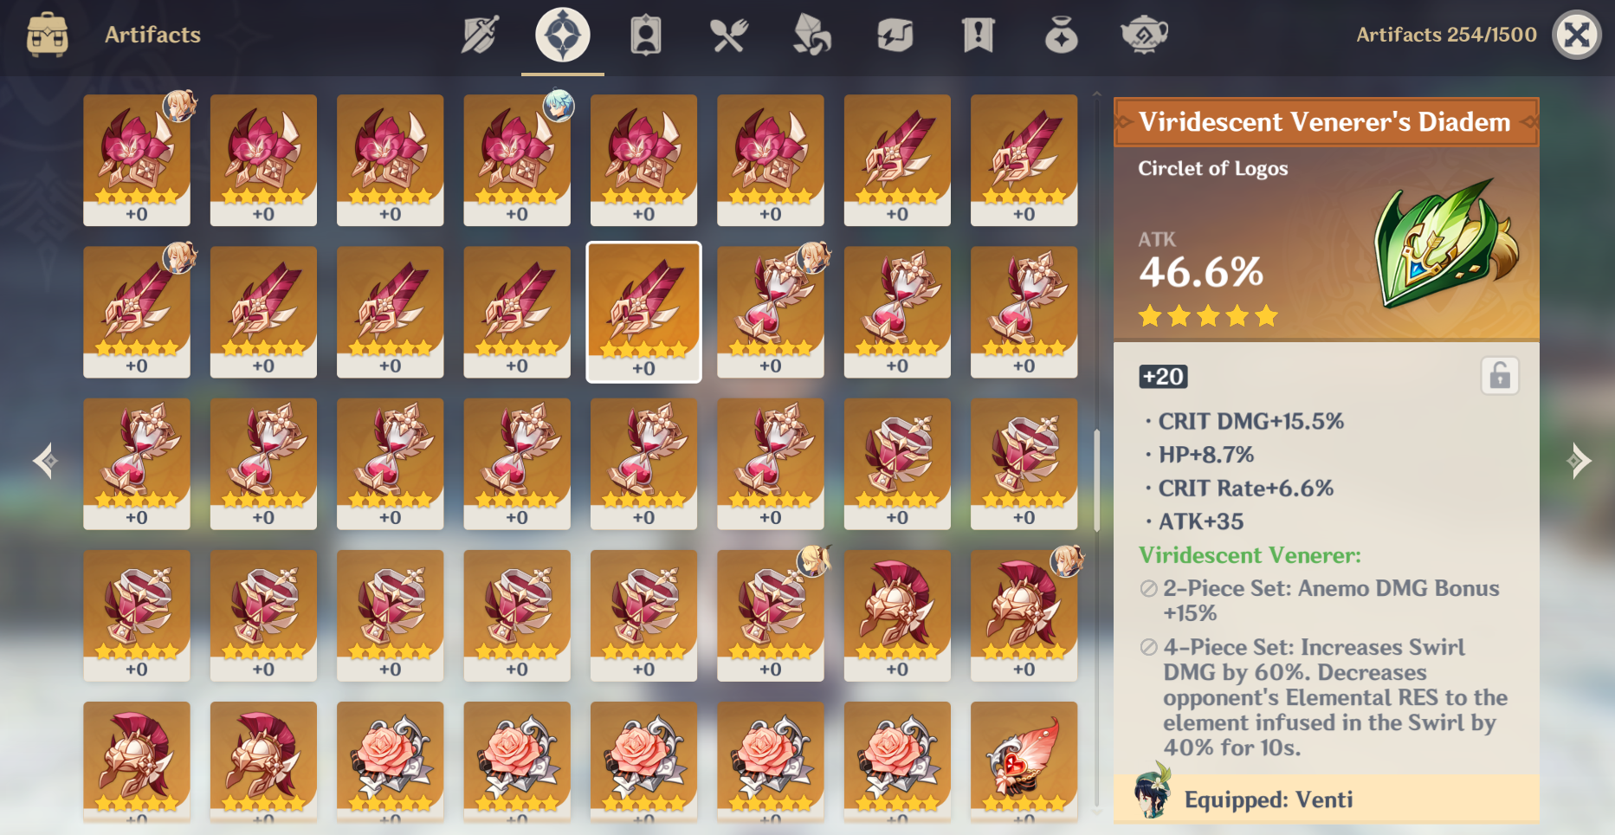Go to next page with right arrow
Image resolution: width=1615 pixels, height=835 pixels.
click(1579, 461)
